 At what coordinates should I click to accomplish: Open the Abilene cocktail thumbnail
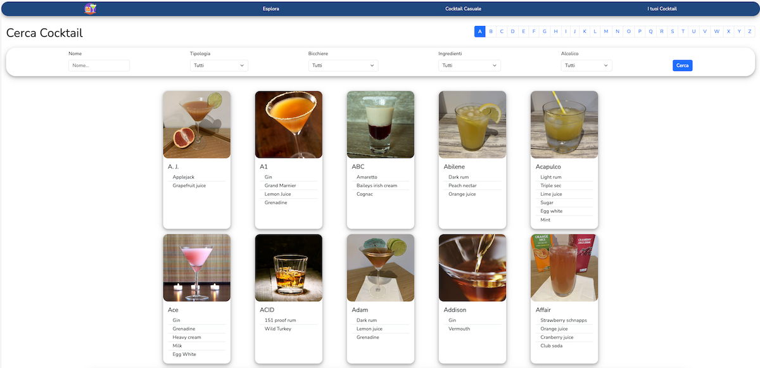tap(472, 124)
